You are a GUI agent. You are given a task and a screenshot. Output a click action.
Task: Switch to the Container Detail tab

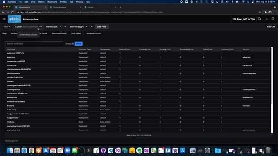(93, 33)
